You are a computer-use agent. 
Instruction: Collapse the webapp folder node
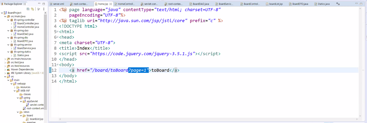point(12,83)
